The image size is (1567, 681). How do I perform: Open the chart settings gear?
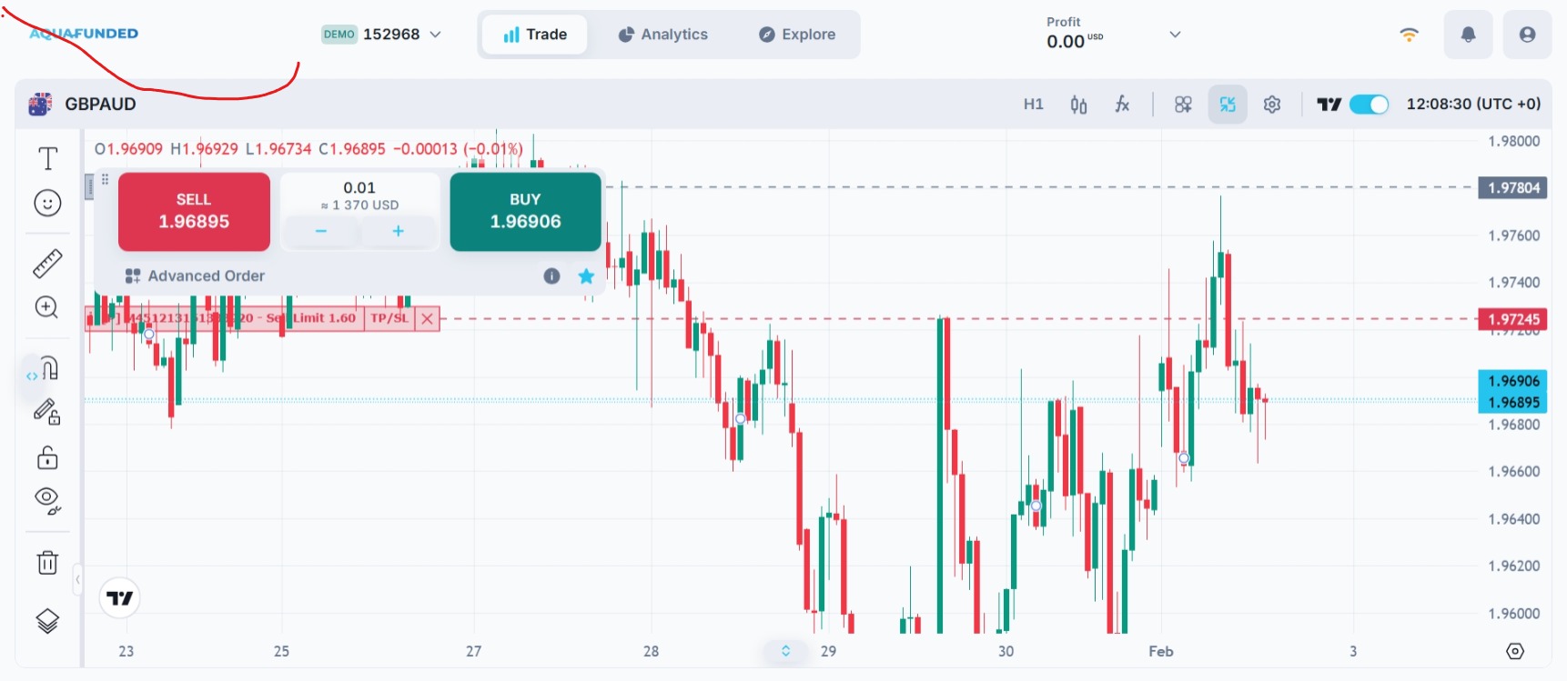tap(1272, 105)
